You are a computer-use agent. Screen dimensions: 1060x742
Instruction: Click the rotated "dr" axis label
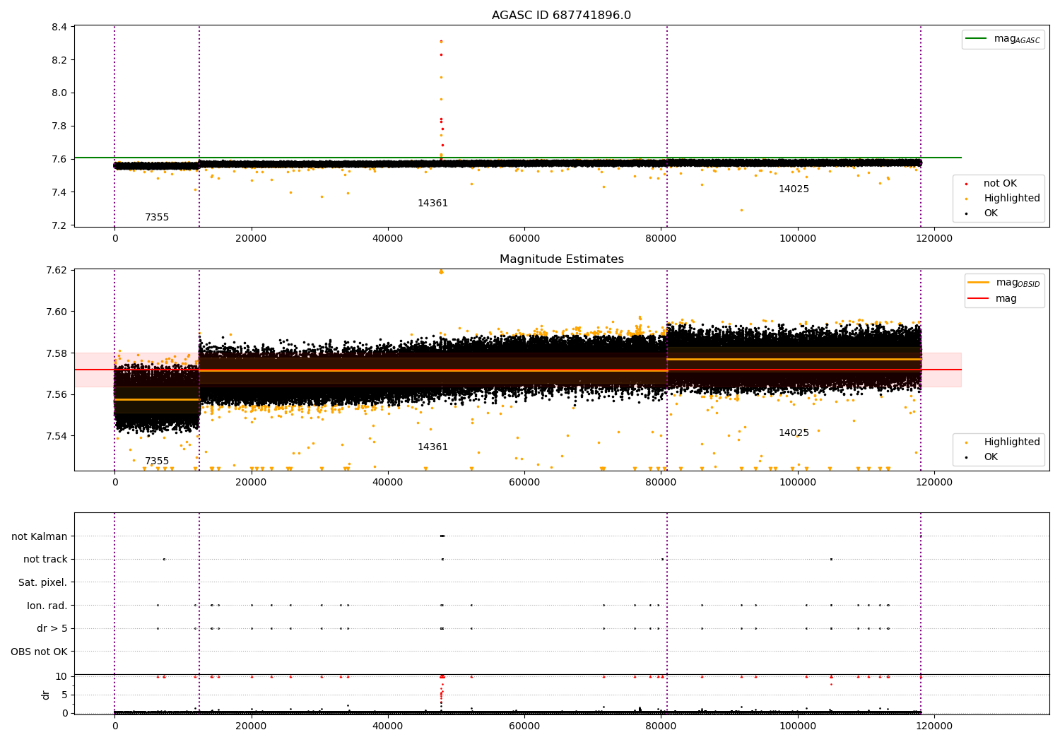pyautogui.click(x=46, y=695)
